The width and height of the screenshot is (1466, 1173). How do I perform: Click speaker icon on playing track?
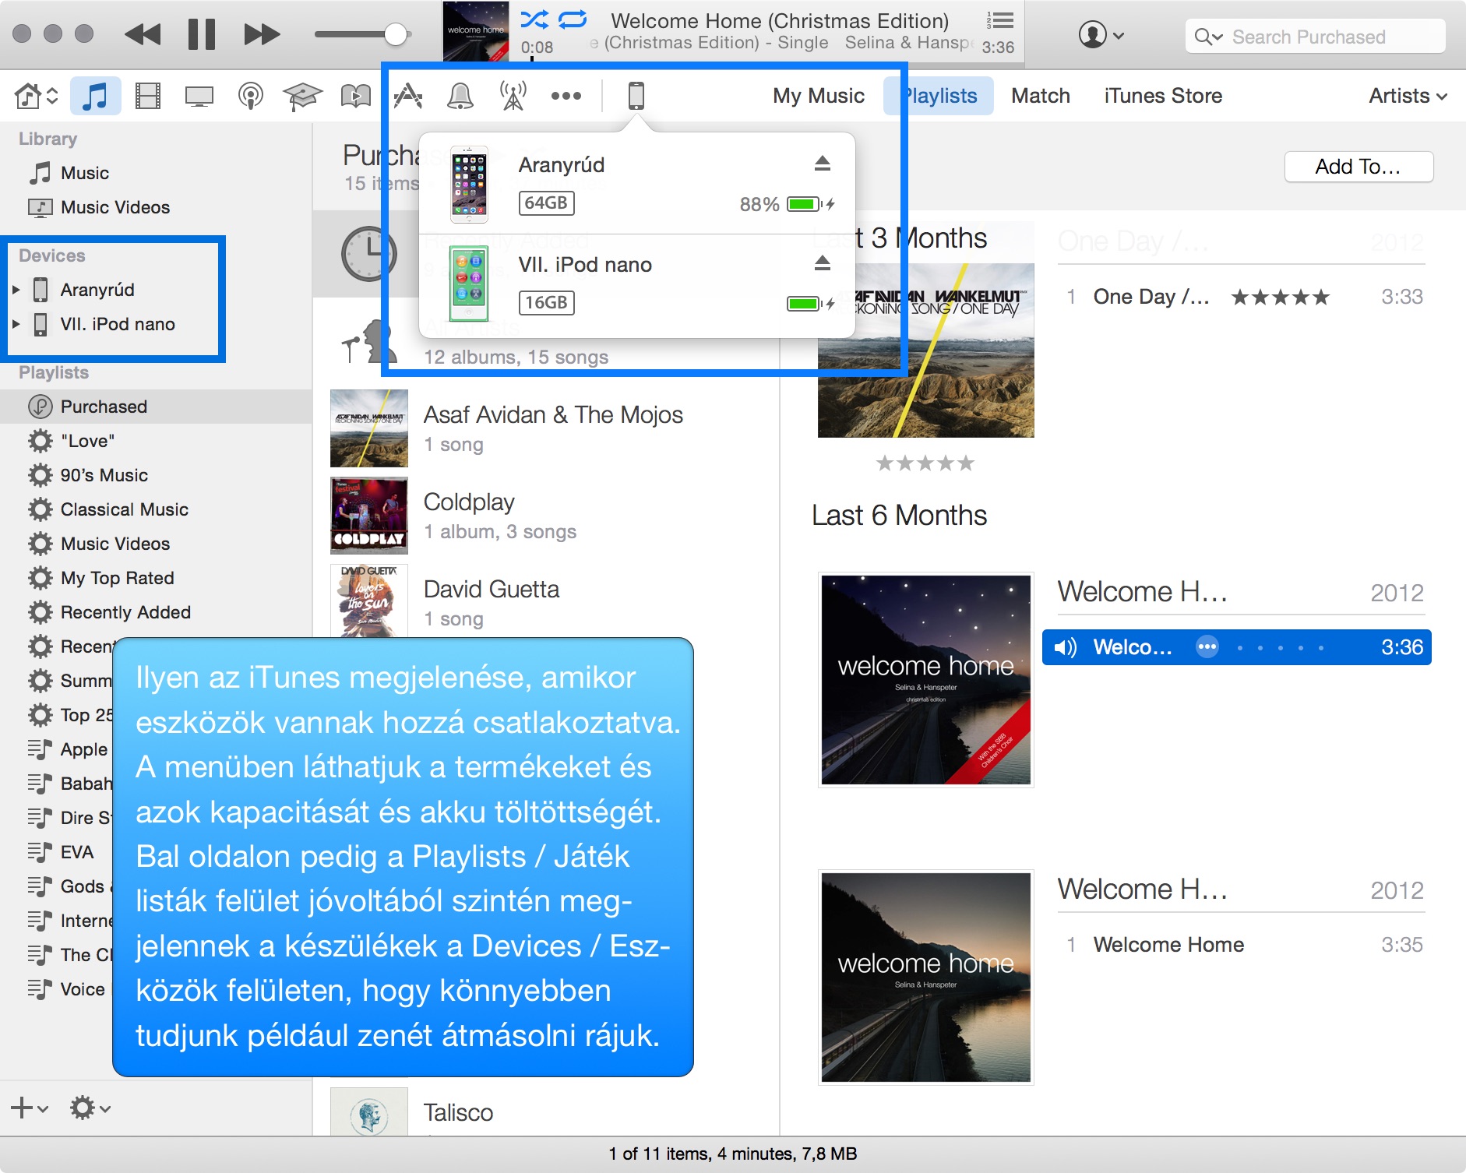[1065, 647]
